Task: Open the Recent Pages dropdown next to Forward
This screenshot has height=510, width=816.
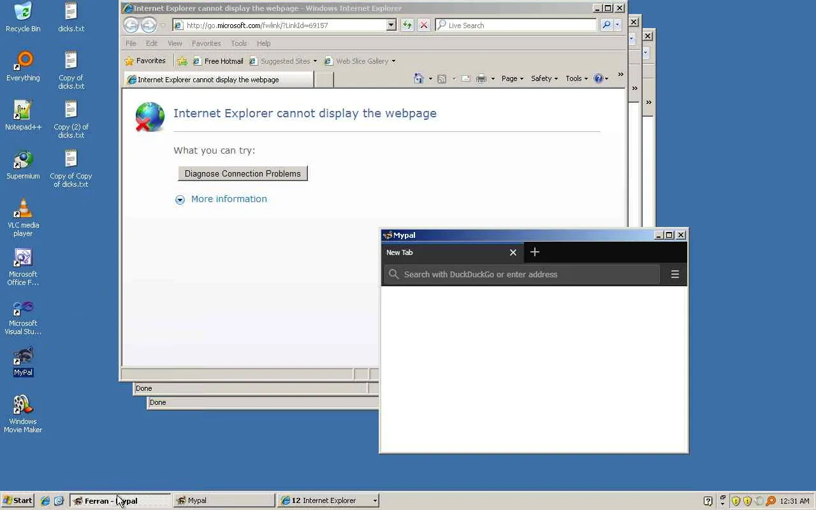Action: [x=163, y=25]
